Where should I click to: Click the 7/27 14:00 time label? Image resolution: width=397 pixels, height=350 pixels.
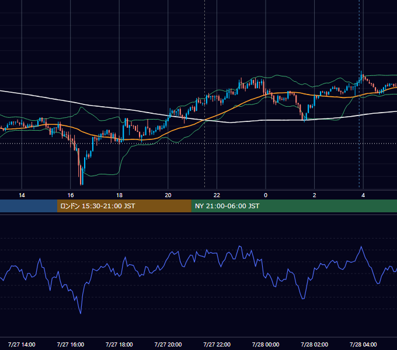coord(22,344)
